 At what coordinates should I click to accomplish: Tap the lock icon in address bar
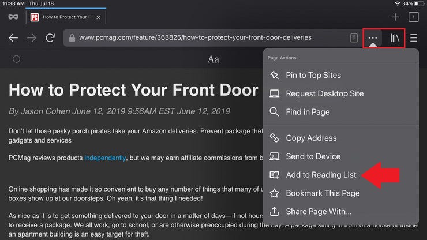pos(72,37)
